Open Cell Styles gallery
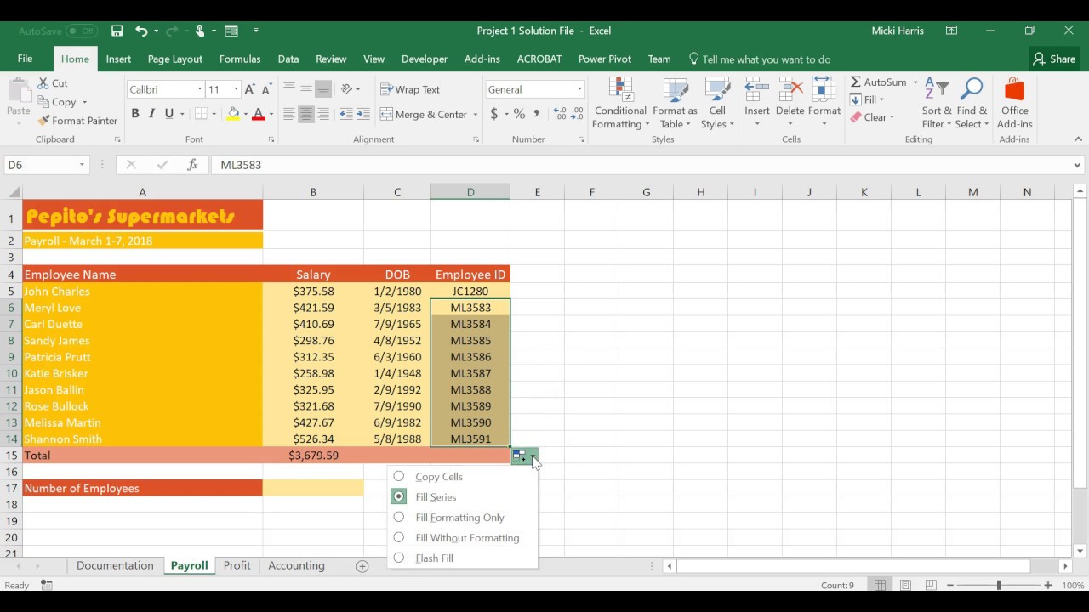This screenshot has width=1089, height=612. click(717, 103)
